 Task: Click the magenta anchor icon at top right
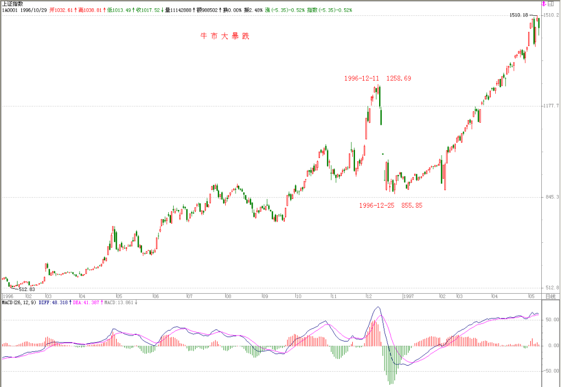pyautogui.click(x=544, y=4)
